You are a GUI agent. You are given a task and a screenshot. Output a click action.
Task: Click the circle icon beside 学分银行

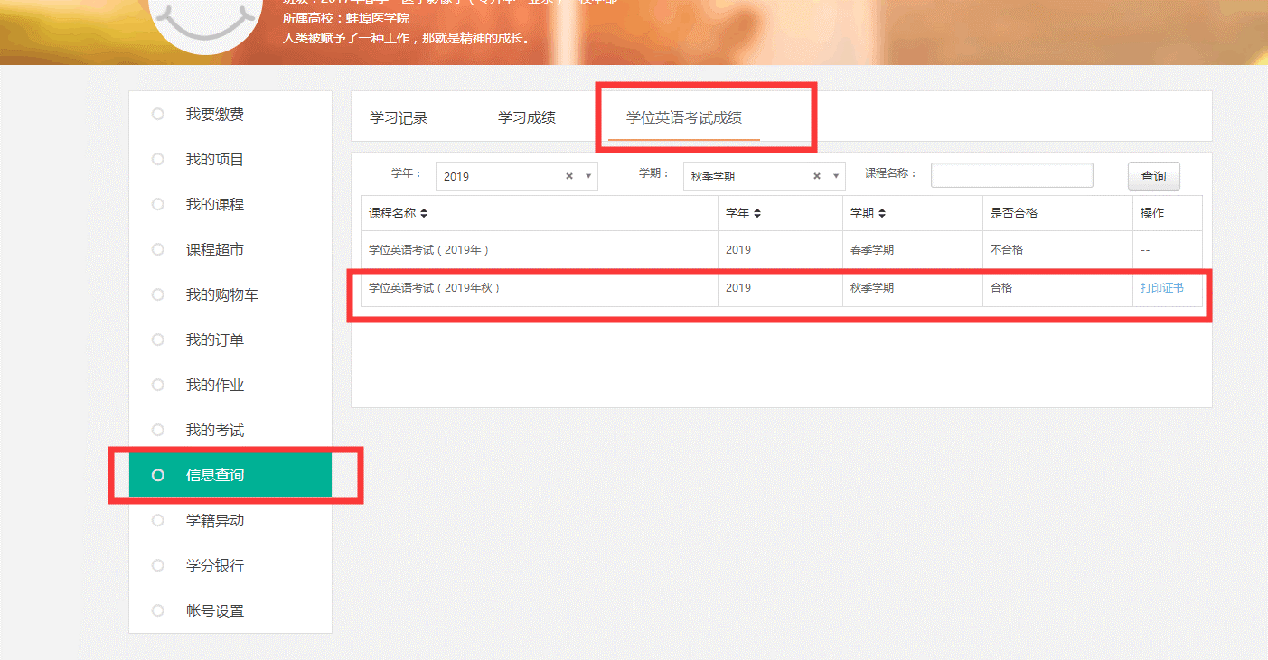[x=158, y=565]
